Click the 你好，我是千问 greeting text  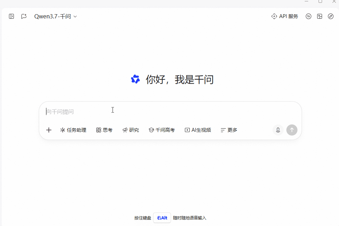click(180, 79)
